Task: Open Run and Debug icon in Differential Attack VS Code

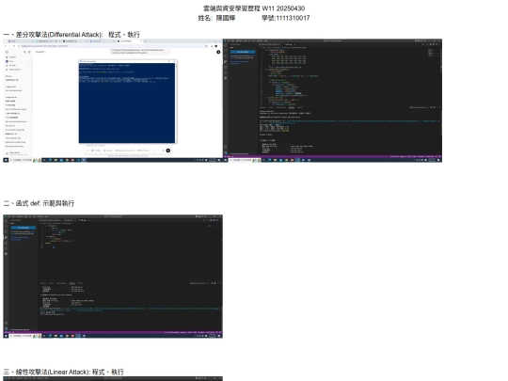Action: [x=226, y=61]
